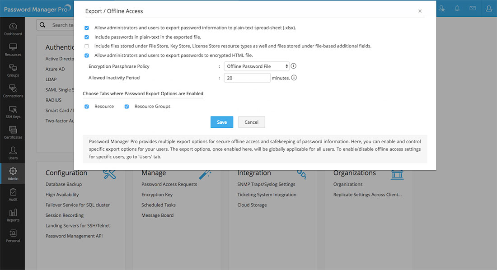Click the Cancel button
The height and width of the screenshot is (270, 497).
tap(251, 122)
